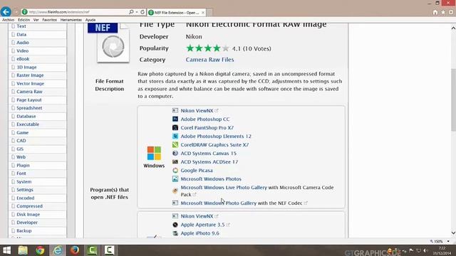Screen dimensions: 456x256
Task: Select Disk Image in the sidebar
Action: (x=28, y=214)
